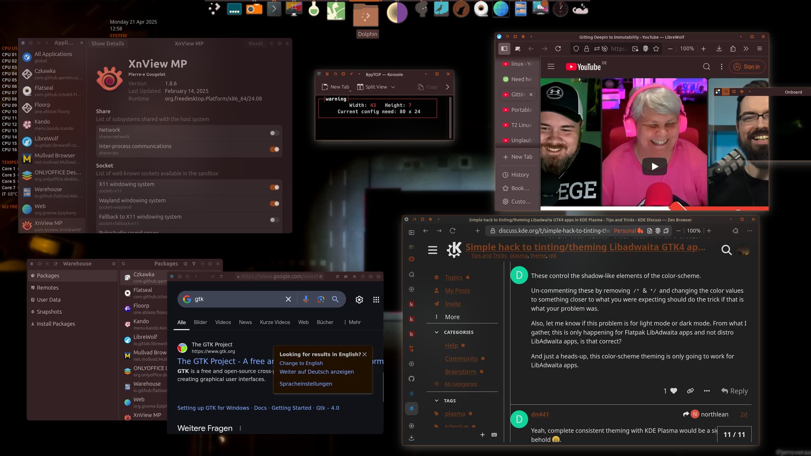The height and width of the screenshot is (456, 811).
Task: Switch to Bilder tab in Google
Action: pos(200,322)
